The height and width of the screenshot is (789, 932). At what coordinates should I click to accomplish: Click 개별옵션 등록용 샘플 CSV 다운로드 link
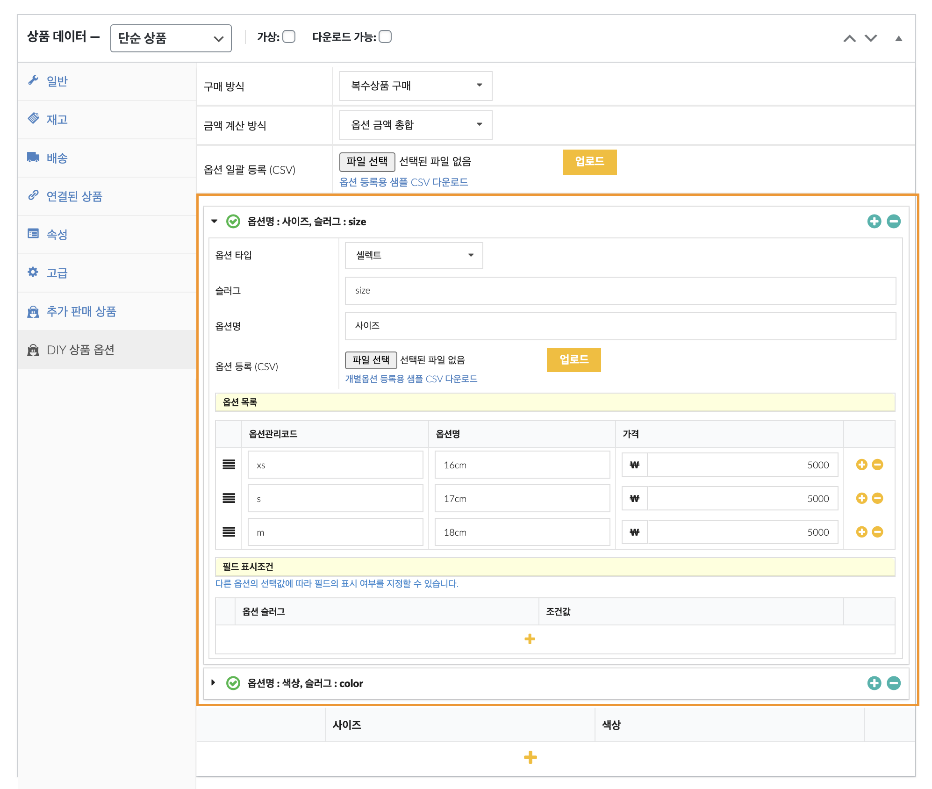pyautogui.click(x=411, y=379)
